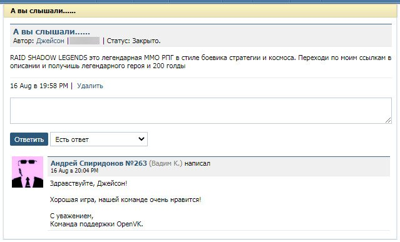Image resolution: width=400 pixels, height=242 pixels.
Task: Click the Статус: Закрыто label
Action: (x=134, y=41)
